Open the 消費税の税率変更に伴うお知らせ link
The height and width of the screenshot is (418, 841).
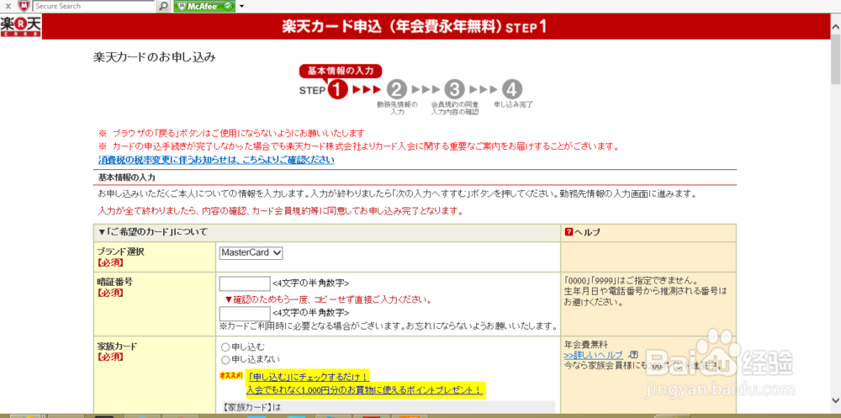click(216, 160)
